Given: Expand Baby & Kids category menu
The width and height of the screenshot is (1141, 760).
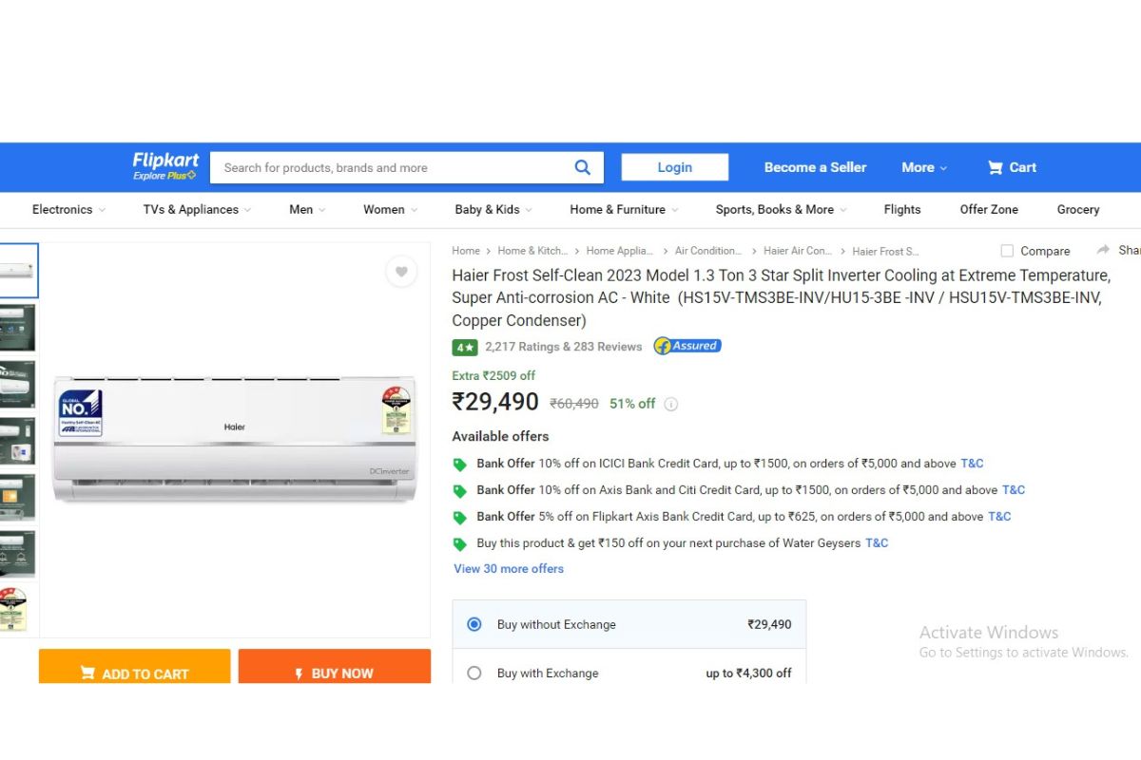Looking at the screenshot, I should 493,209.
